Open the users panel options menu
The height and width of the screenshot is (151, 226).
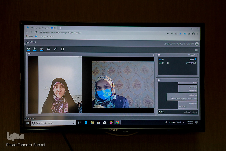click(197, 55)
